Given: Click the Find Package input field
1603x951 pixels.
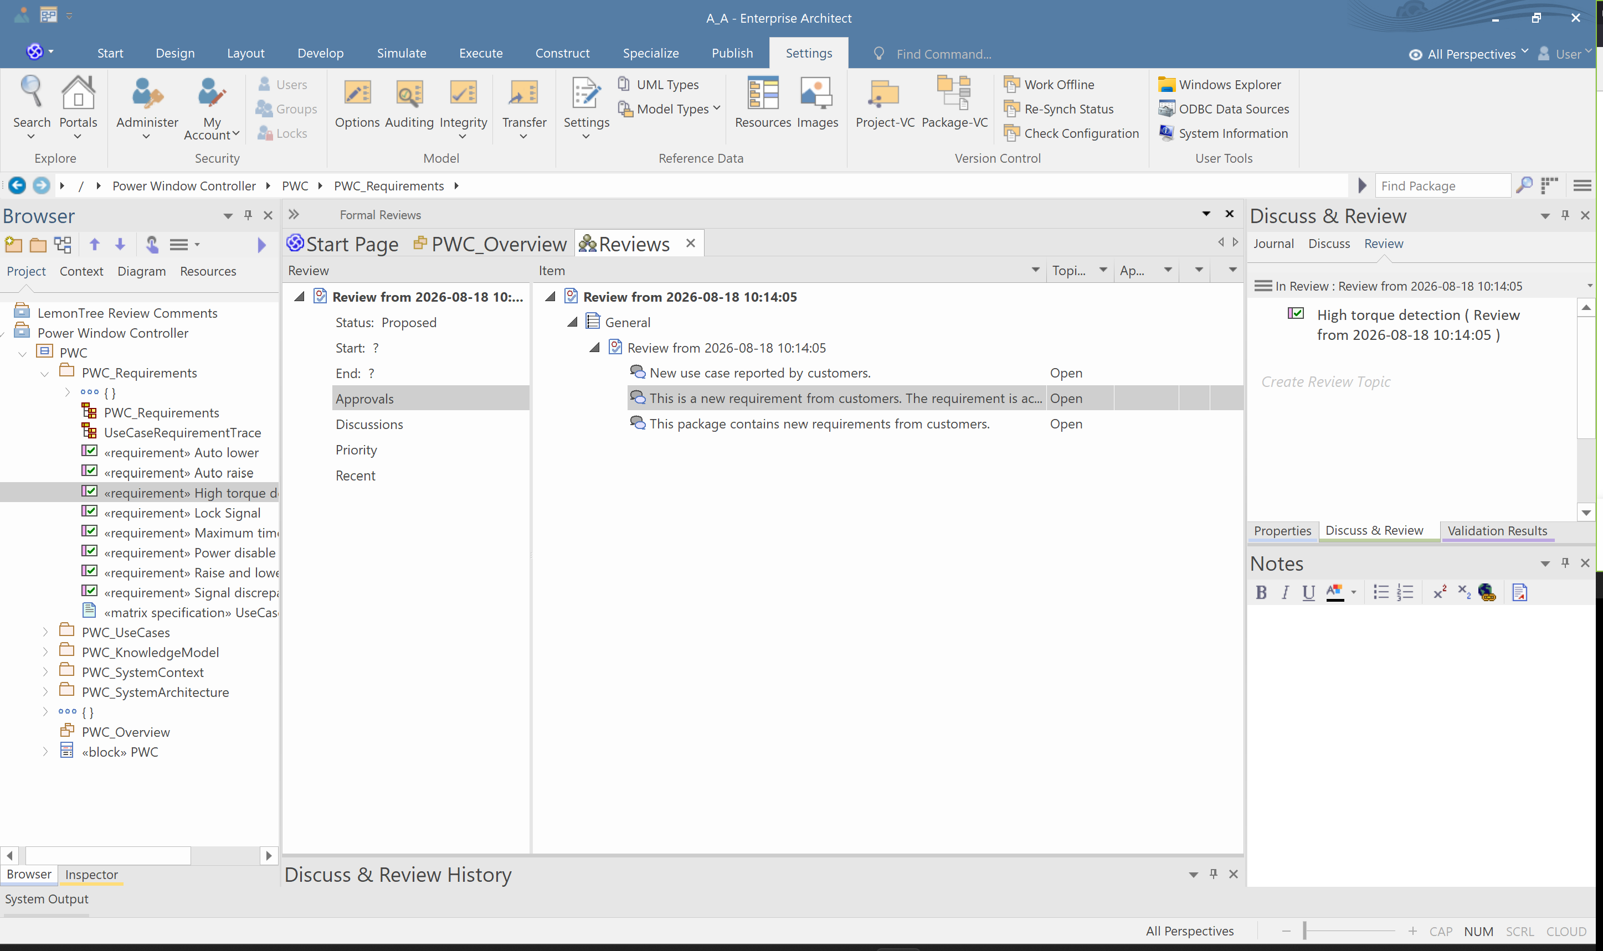Looking at the screenshot, I should click(1443, 186).
